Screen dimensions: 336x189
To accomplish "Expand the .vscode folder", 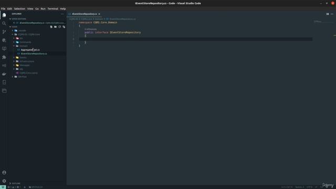I will coord(22,30).
